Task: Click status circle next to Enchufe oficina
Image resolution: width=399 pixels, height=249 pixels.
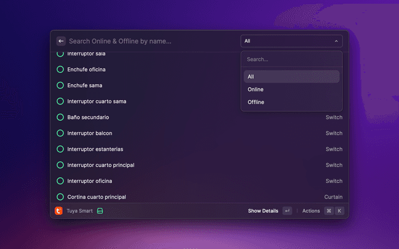Action: [60, 69]
